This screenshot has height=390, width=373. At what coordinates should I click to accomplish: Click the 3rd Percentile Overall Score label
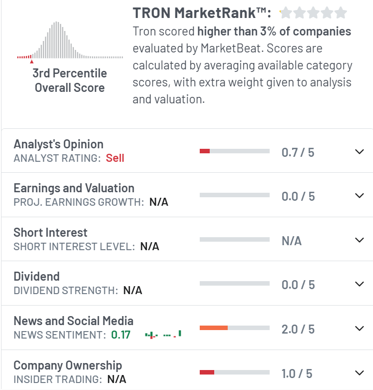(69, 80)
